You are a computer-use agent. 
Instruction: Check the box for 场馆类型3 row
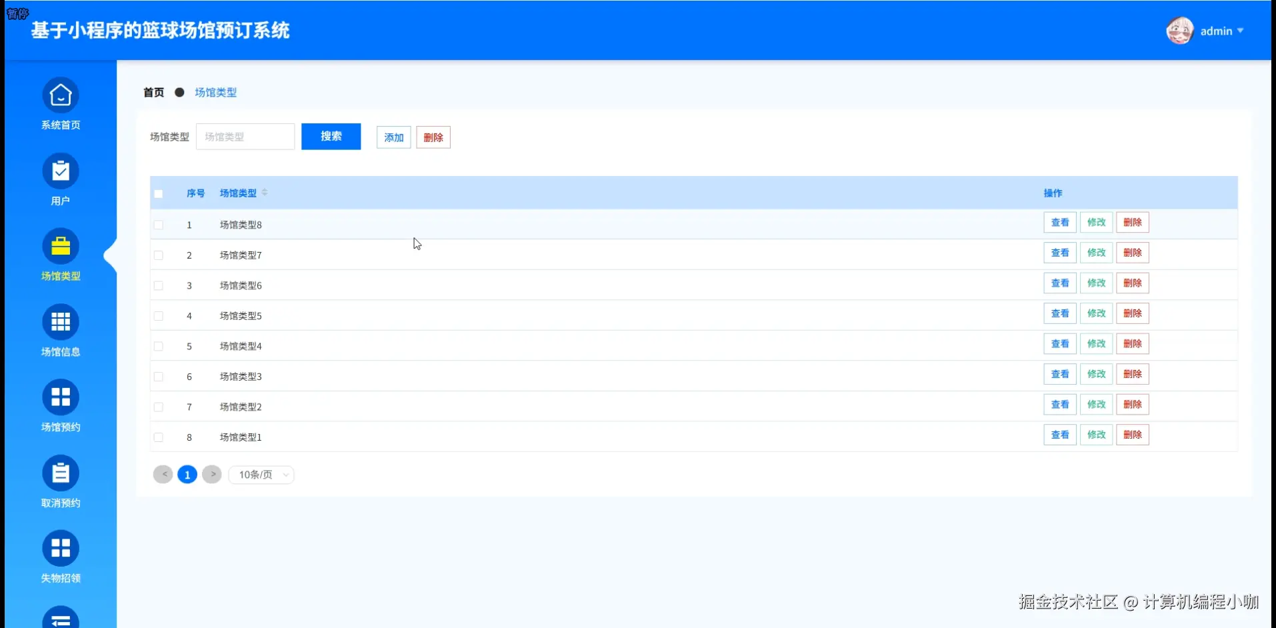pos(159,377)
